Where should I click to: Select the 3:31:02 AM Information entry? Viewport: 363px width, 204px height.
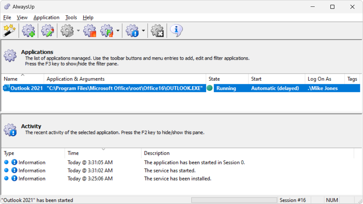click(178, 170)
